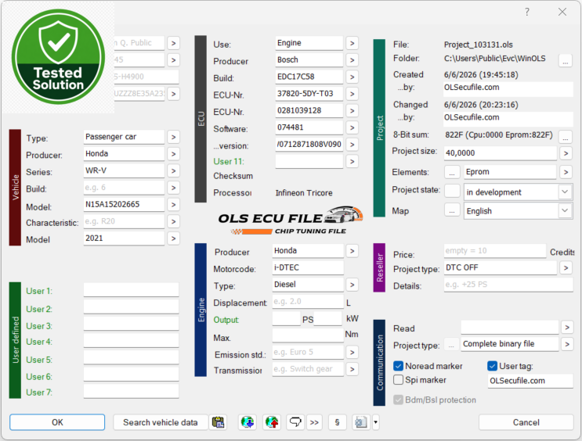Click arrow next to vehicle Producer Honda
The height and width of the screenshot is (441, 582).
tap(173, 154)
